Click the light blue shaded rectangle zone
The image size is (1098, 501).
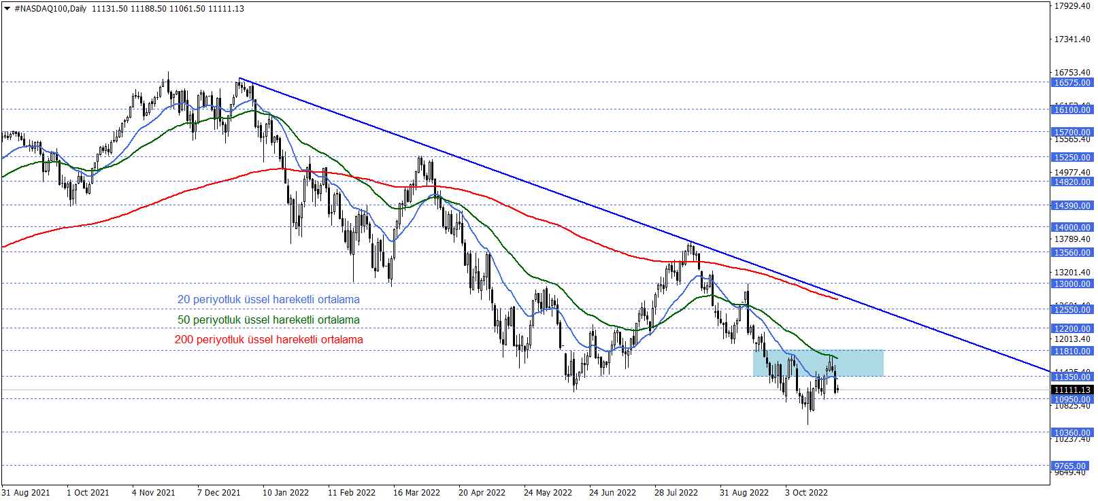click(818, 363)
